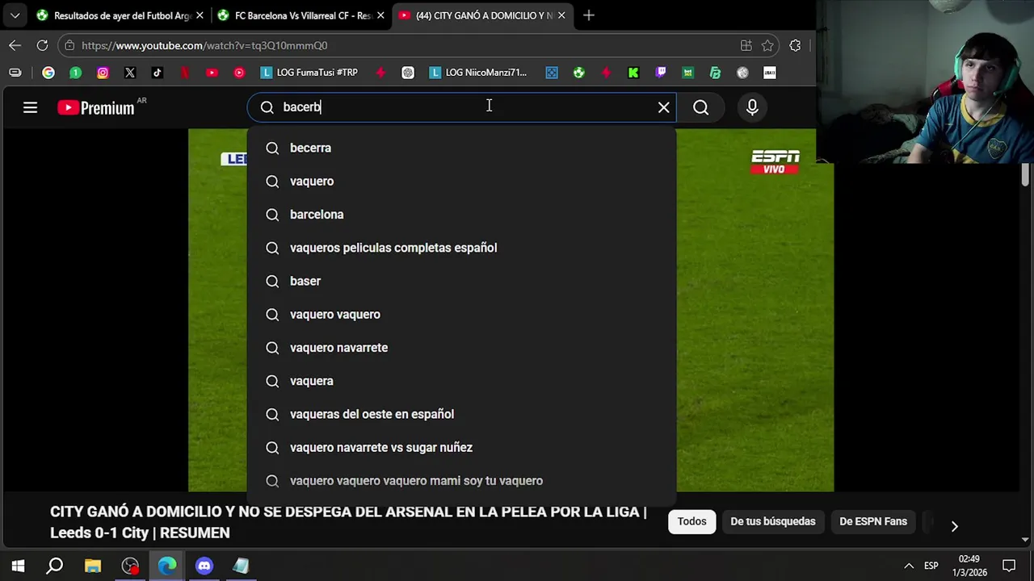Close the 'FC Barcelona Vs Villarreal' tab
The height and width of the screenshot is (581, 1034).
(380, 15)
